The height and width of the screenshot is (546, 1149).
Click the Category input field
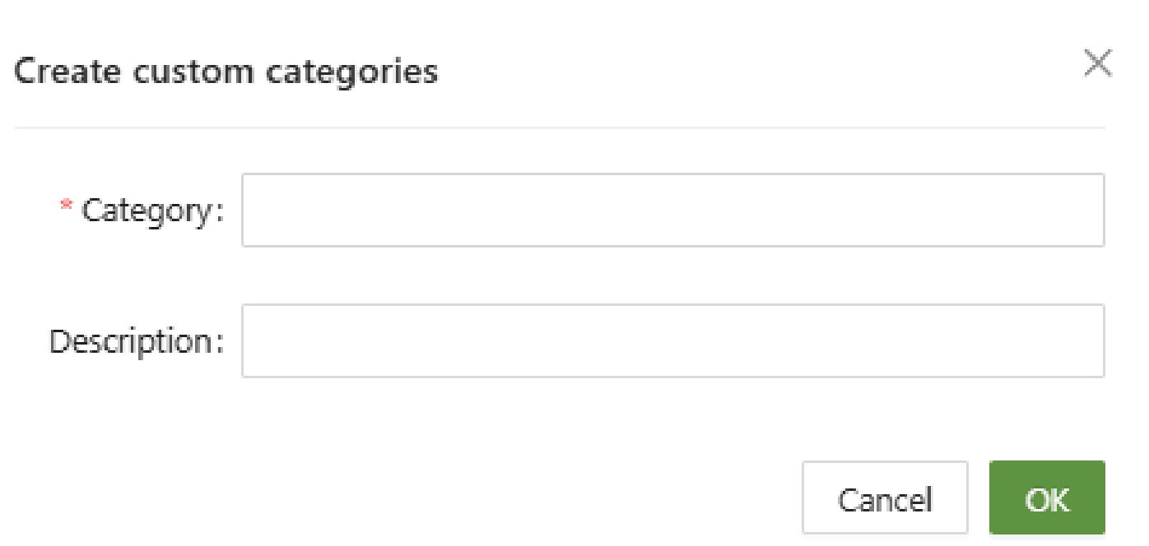pos(672,210)
